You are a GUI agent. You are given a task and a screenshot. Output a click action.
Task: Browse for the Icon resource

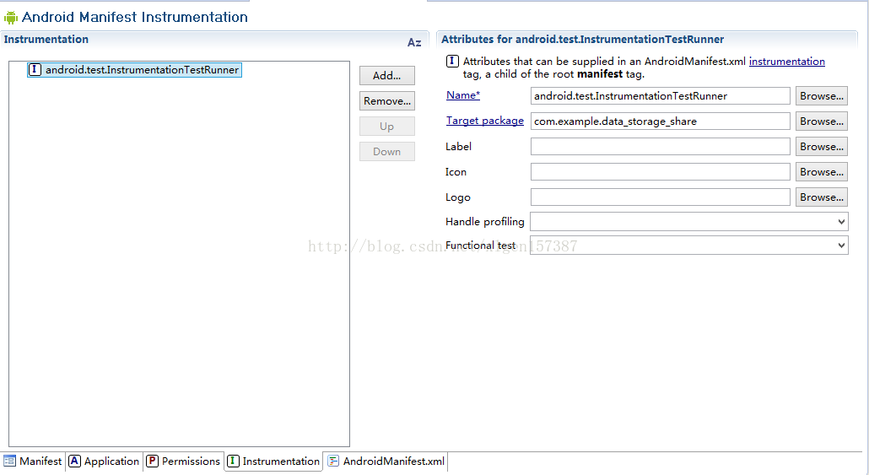821,172
